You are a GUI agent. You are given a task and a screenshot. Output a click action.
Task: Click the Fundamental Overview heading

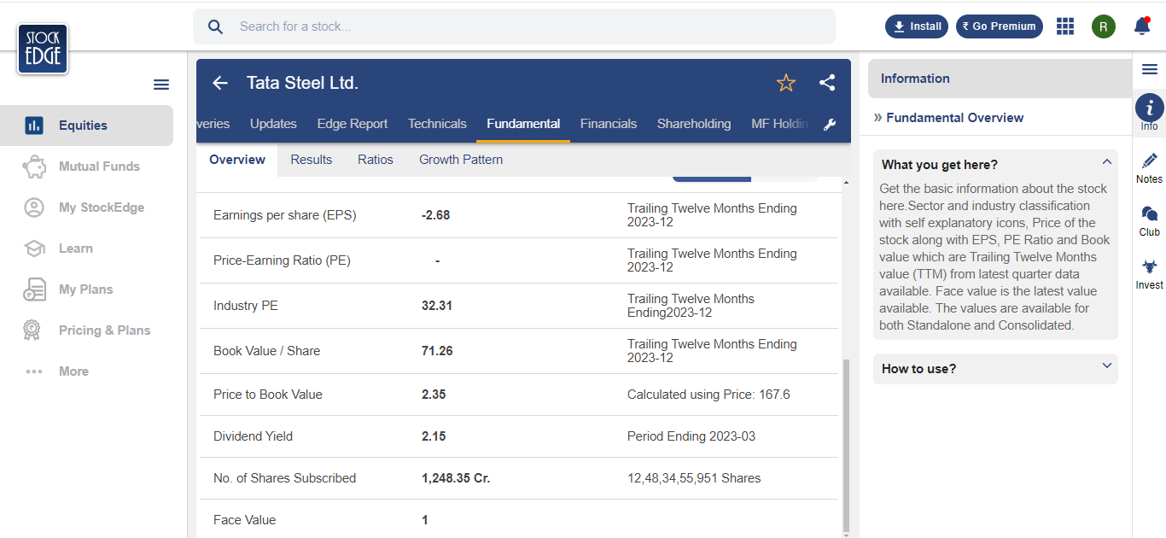coord(955,118)
